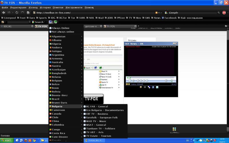Open TV-FOX1.JPG taskbar button

94,140
